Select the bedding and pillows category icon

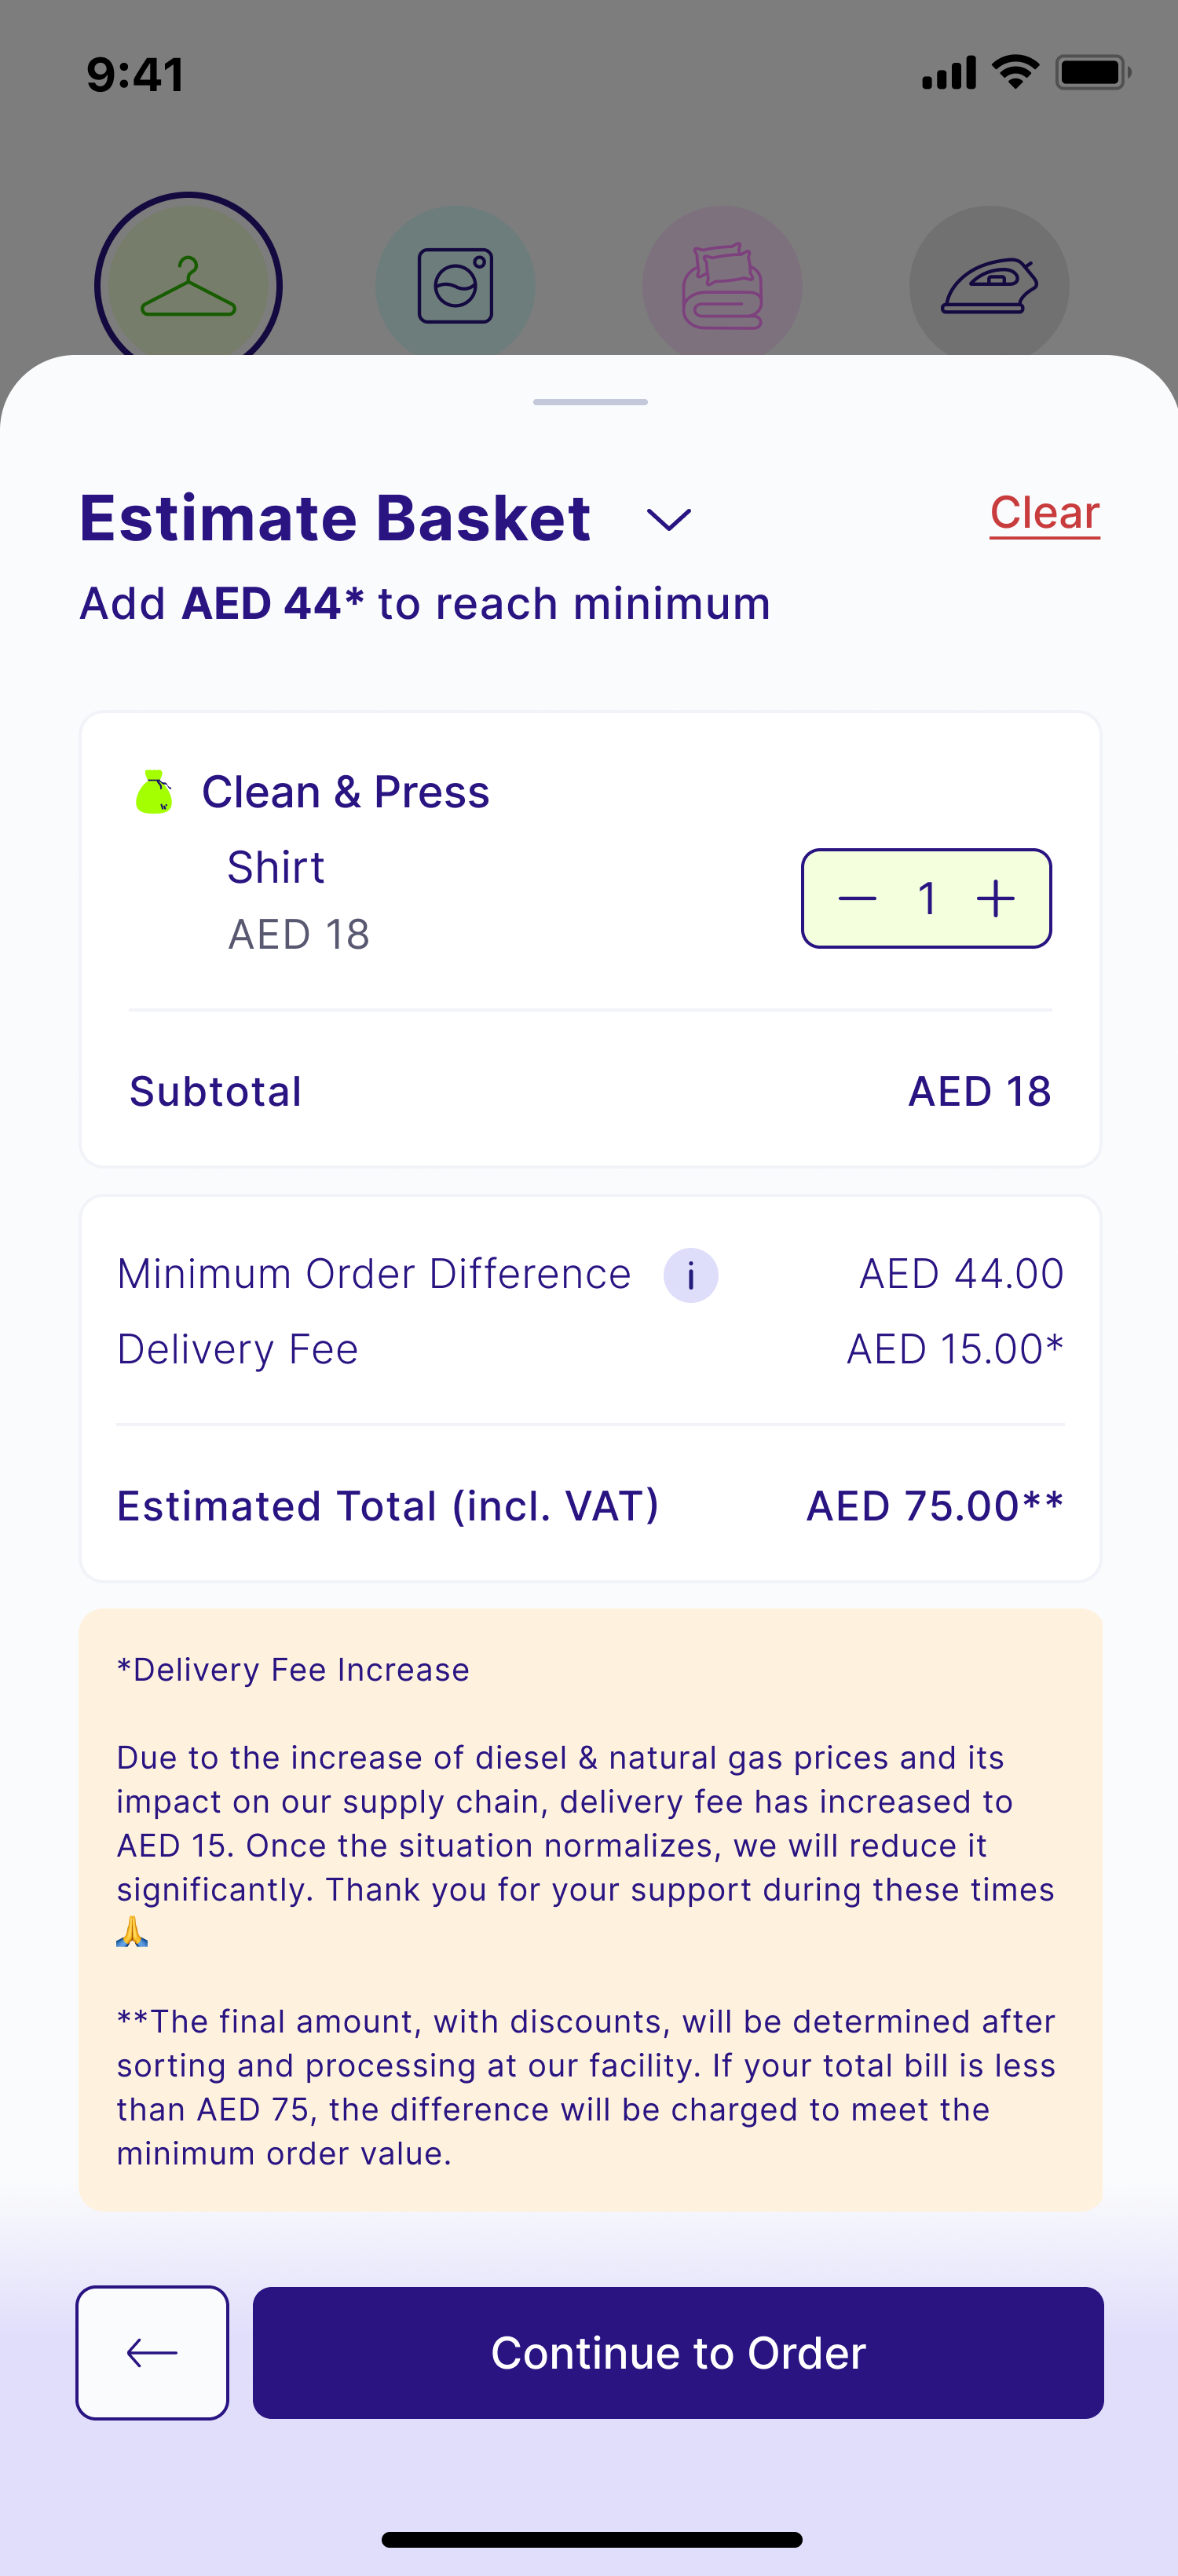pos(722,285)
